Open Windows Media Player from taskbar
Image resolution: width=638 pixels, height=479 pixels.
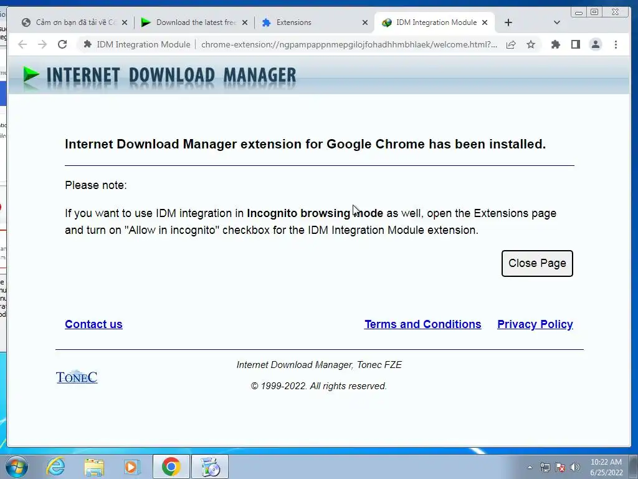coord(132,467)
